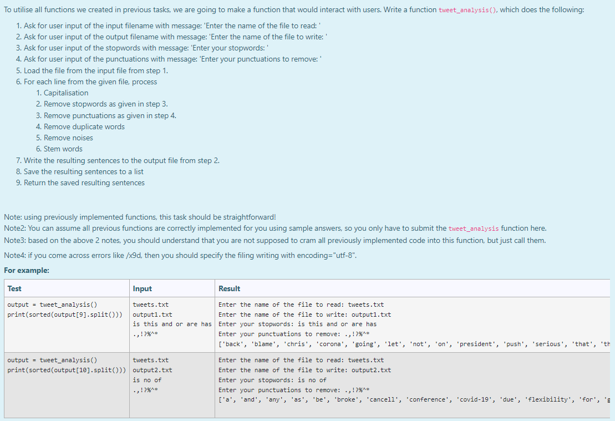This screenshot has width=615, height=421.
Task: Click sub-step 'Stem words'
Action: pos(63,149)
